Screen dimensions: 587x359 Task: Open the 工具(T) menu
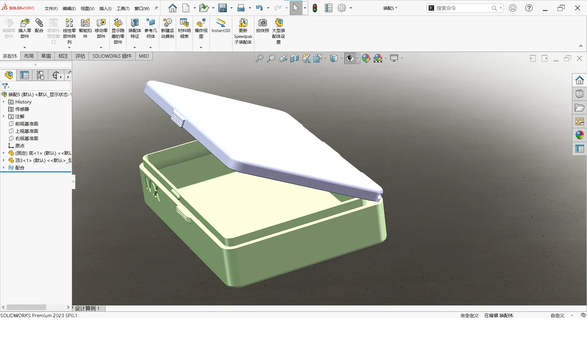[123, 9]
